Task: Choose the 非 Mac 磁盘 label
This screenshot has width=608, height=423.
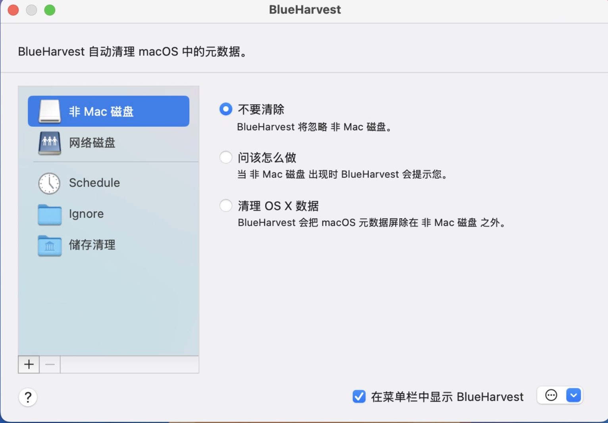Action: point(101,111)
